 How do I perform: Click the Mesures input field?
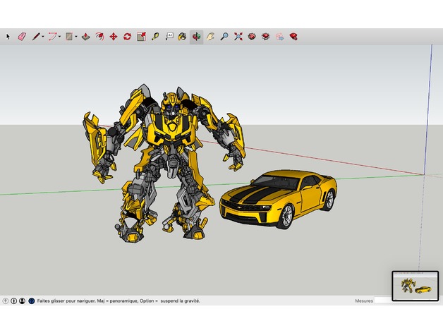383,301
